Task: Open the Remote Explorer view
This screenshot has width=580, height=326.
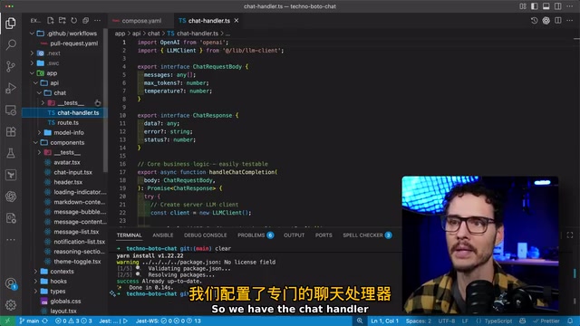Action: click(11, 110)
